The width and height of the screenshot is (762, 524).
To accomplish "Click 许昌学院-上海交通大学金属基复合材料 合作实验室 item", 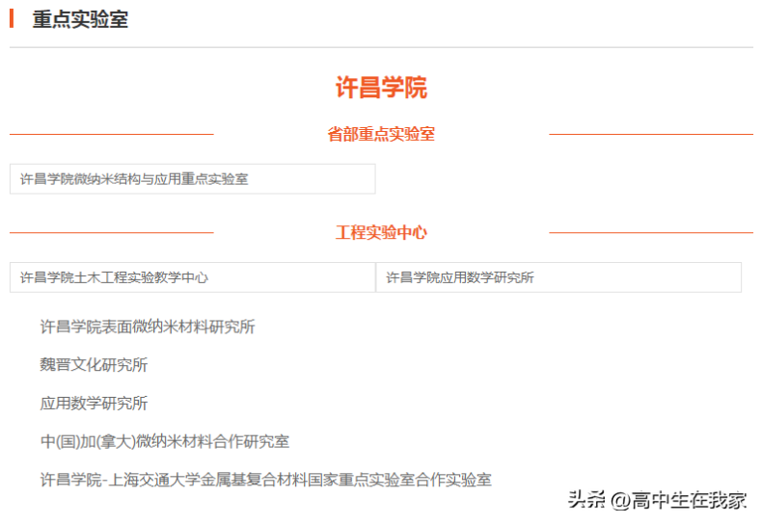I will (266, 480).
